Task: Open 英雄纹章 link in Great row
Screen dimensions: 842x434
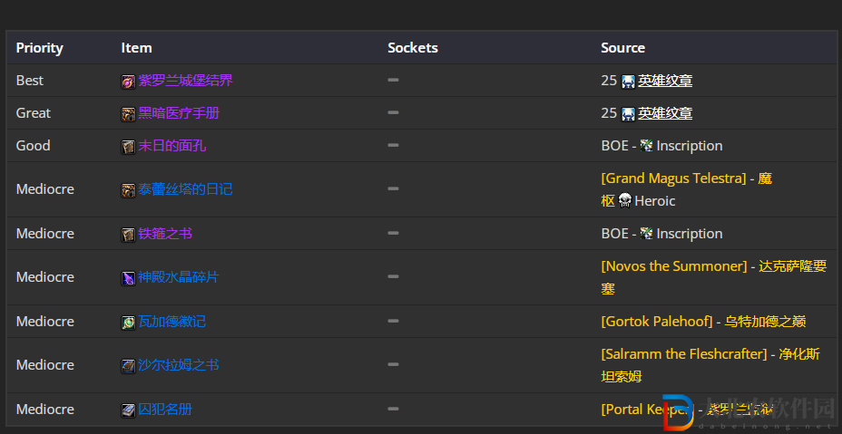Action: pyautogui.click(x=665, y=113)
